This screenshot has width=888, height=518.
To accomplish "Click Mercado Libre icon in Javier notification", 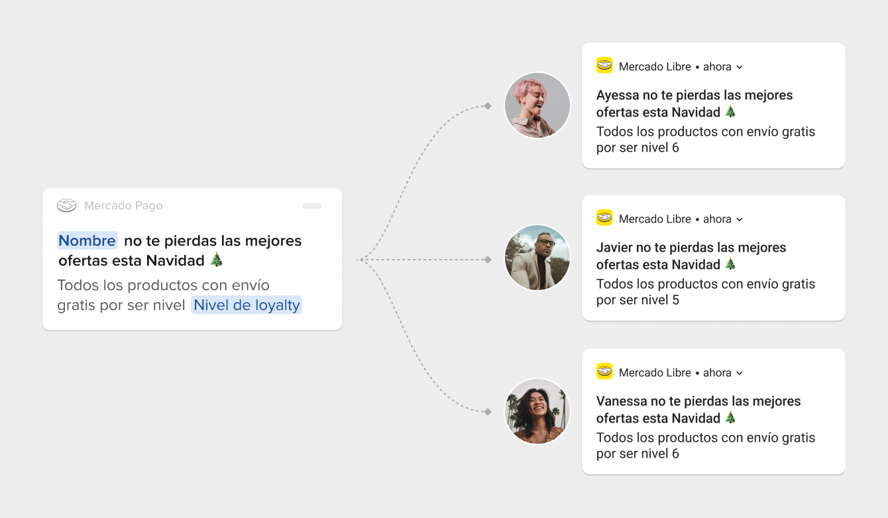I will (604, 217).
